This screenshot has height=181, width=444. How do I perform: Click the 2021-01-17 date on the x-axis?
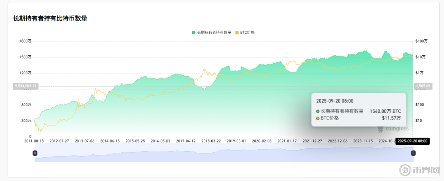tap(287, 141)
